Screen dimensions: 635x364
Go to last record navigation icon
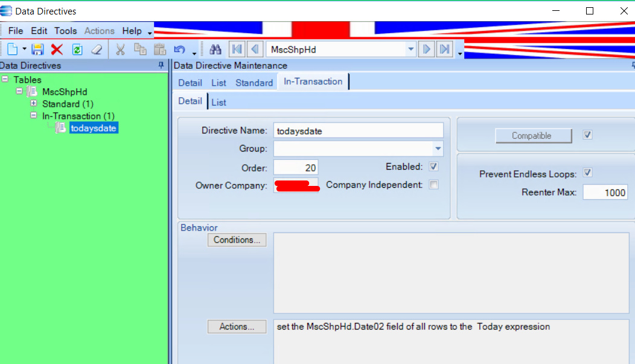click(445, 49)
